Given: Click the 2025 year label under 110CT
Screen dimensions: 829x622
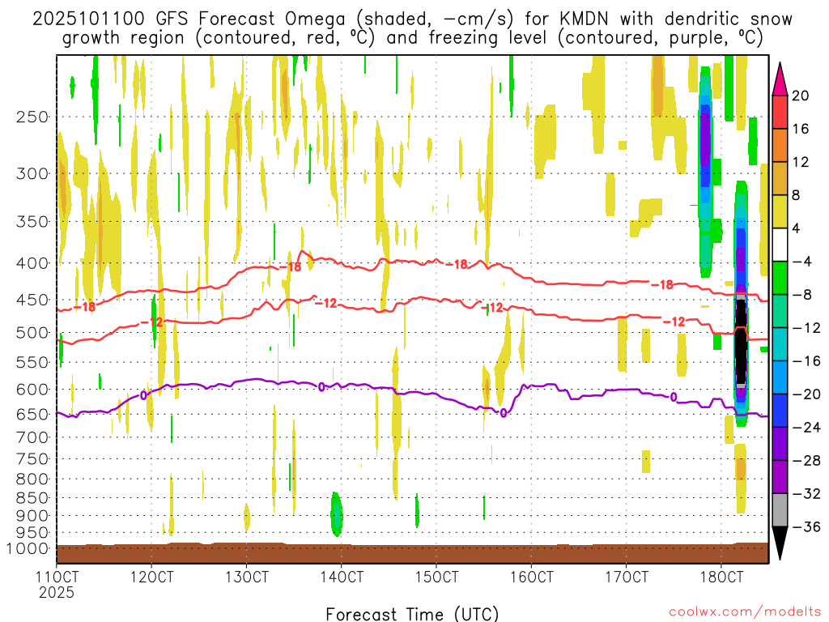Looking at the screenshot, I should click(57, 593).
